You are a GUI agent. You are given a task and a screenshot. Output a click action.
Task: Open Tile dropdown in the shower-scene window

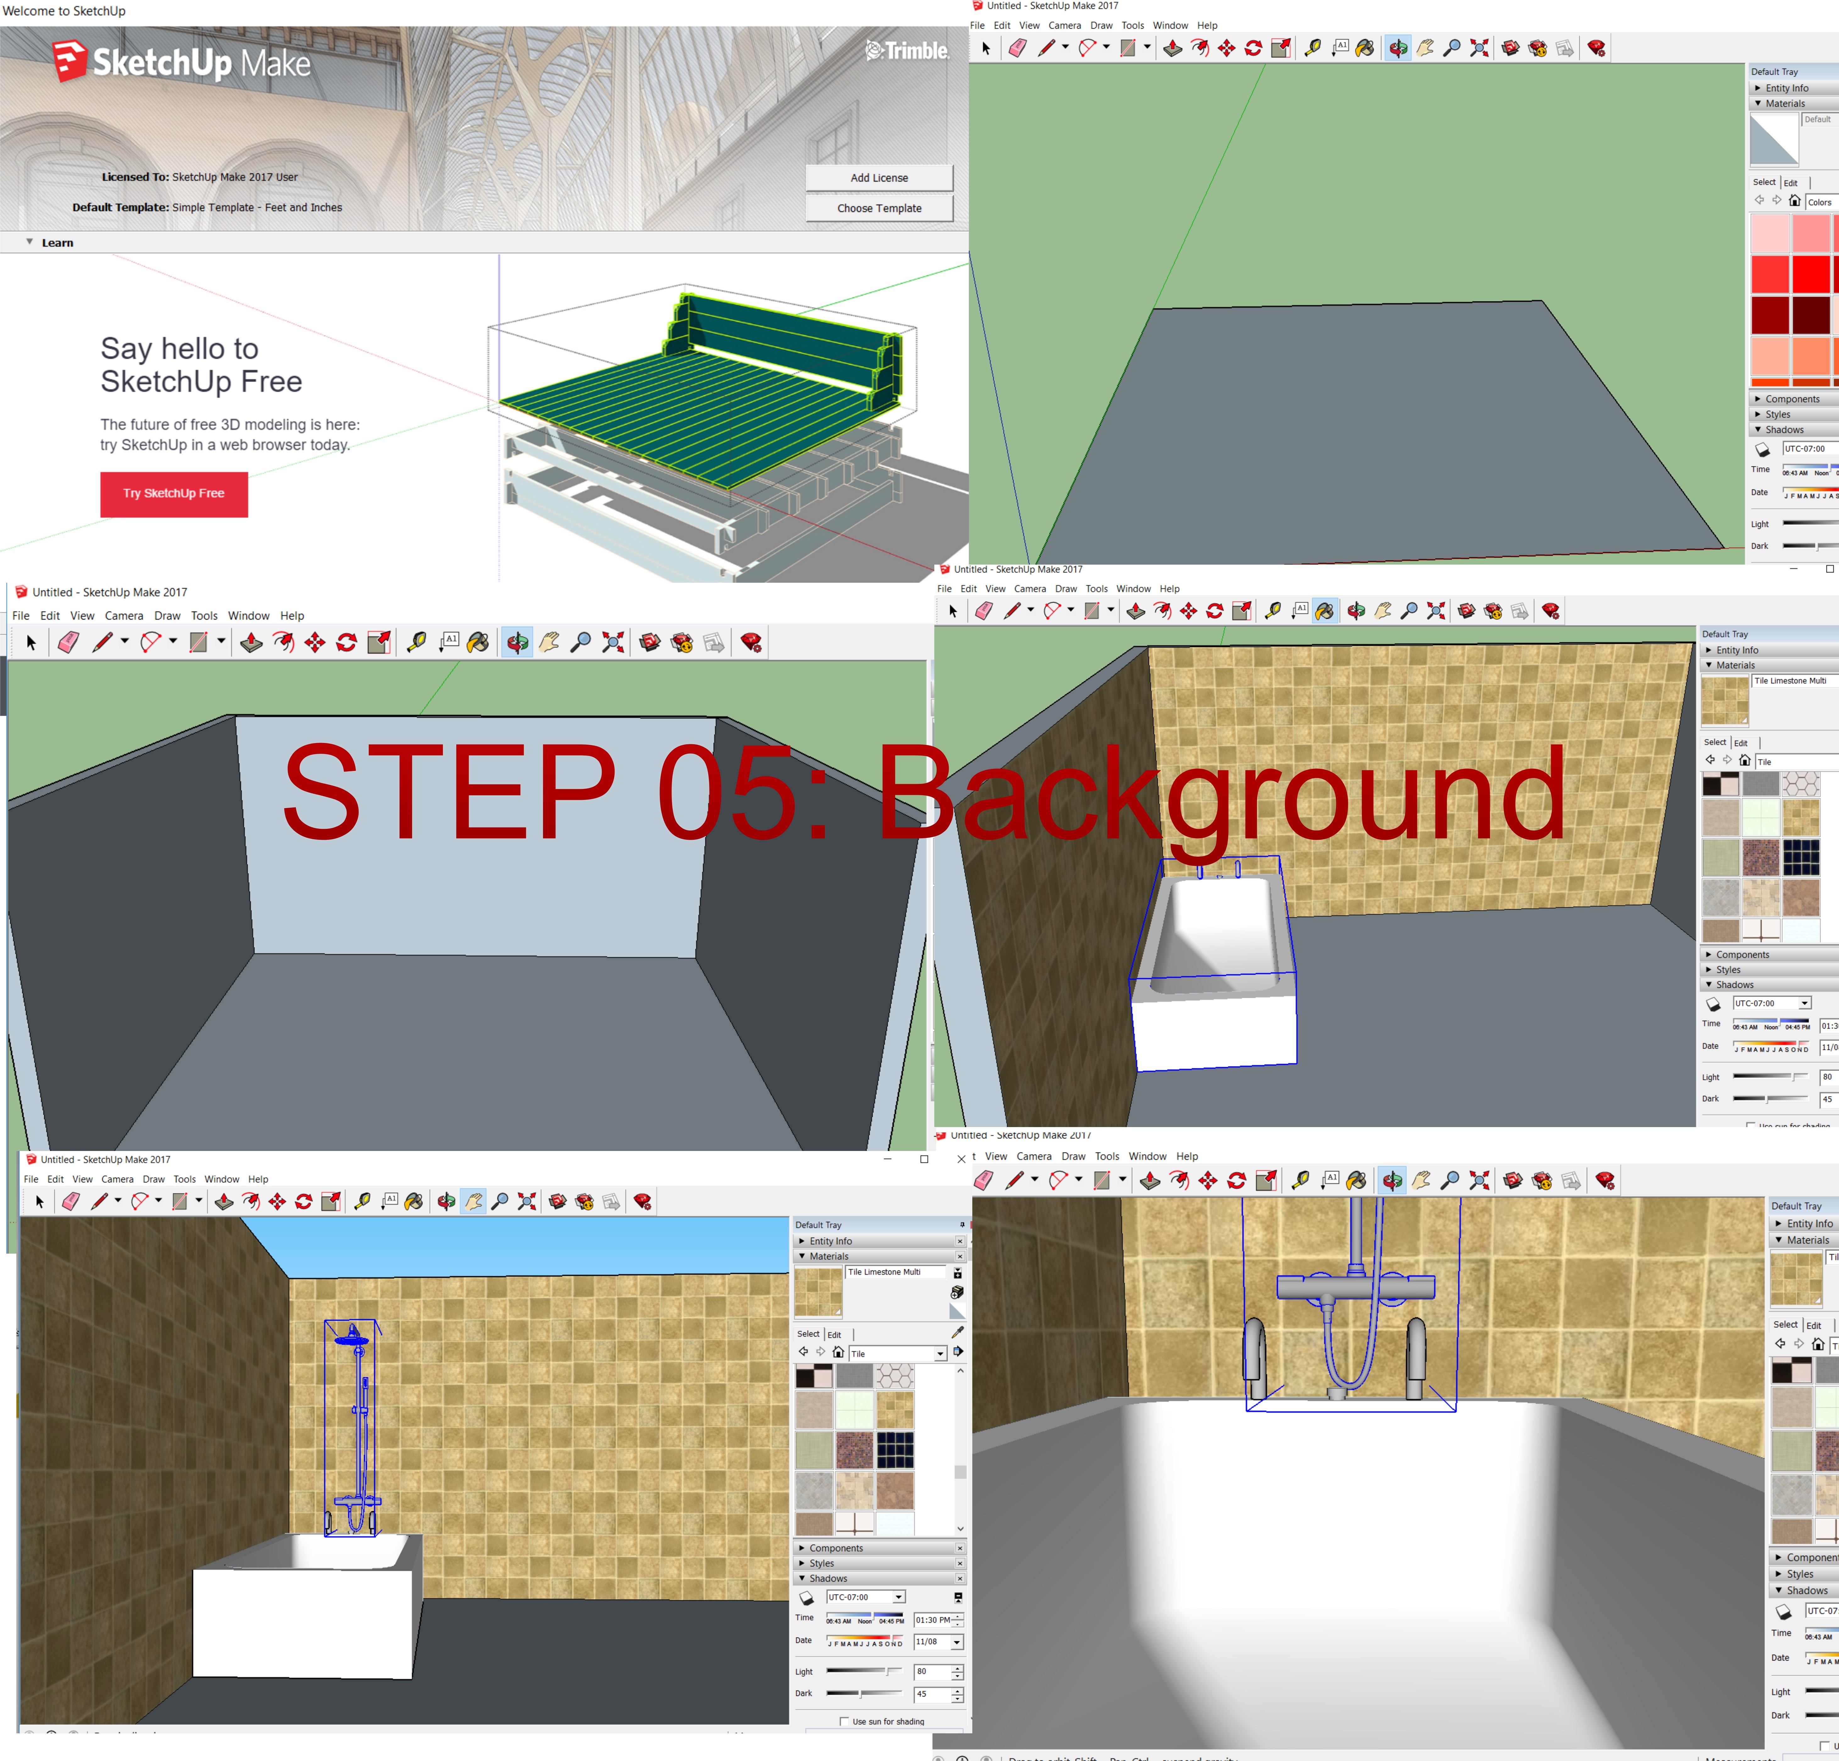[940, 1354]
